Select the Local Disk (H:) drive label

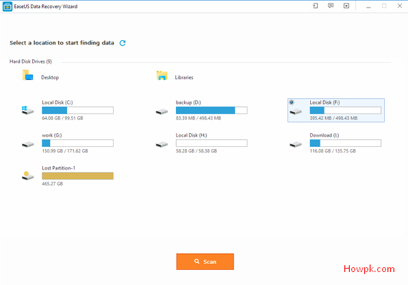[191, 135]
